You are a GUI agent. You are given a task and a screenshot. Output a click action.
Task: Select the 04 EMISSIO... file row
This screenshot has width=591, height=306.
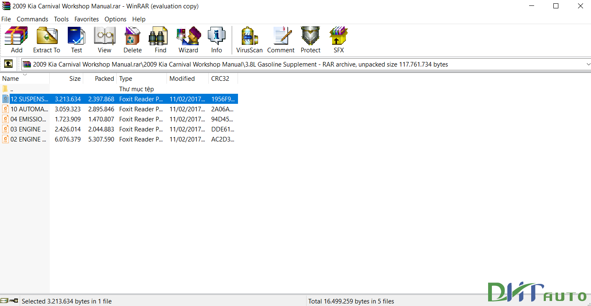tap(119, 119)
